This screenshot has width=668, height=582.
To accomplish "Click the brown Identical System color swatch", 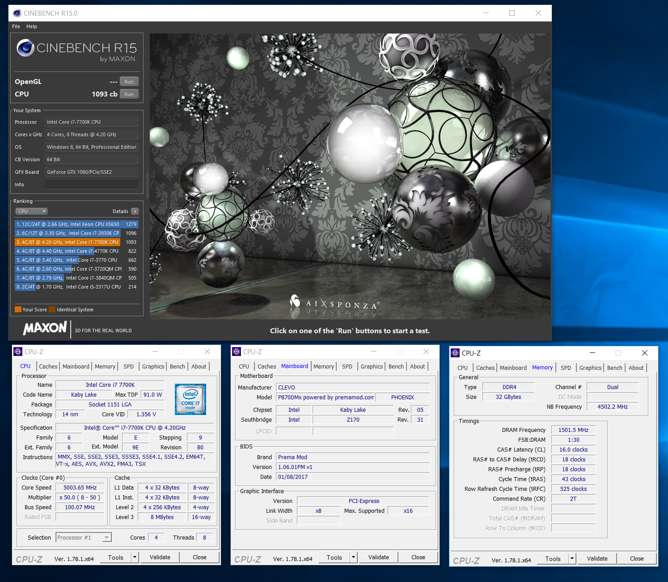I will (x=52, y=309).
